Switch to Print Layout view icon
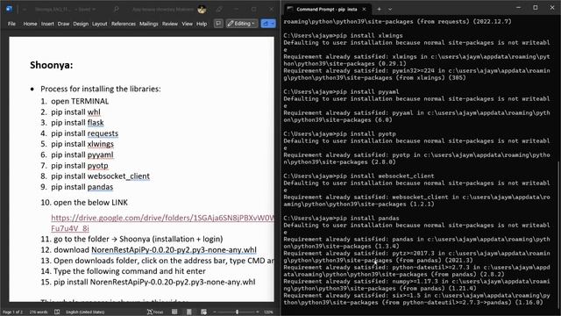 [x=189, y=312]
